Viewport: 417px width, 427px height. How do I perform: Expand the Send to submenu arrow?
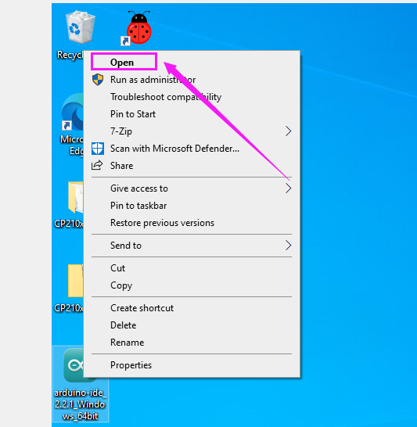(x=288, y=246)
